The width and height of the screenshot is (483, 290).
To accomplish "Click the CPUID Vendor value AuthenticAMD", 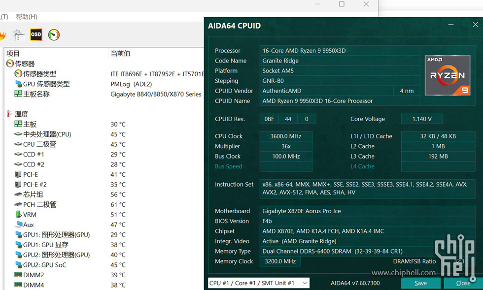I will tap(326, 91).
